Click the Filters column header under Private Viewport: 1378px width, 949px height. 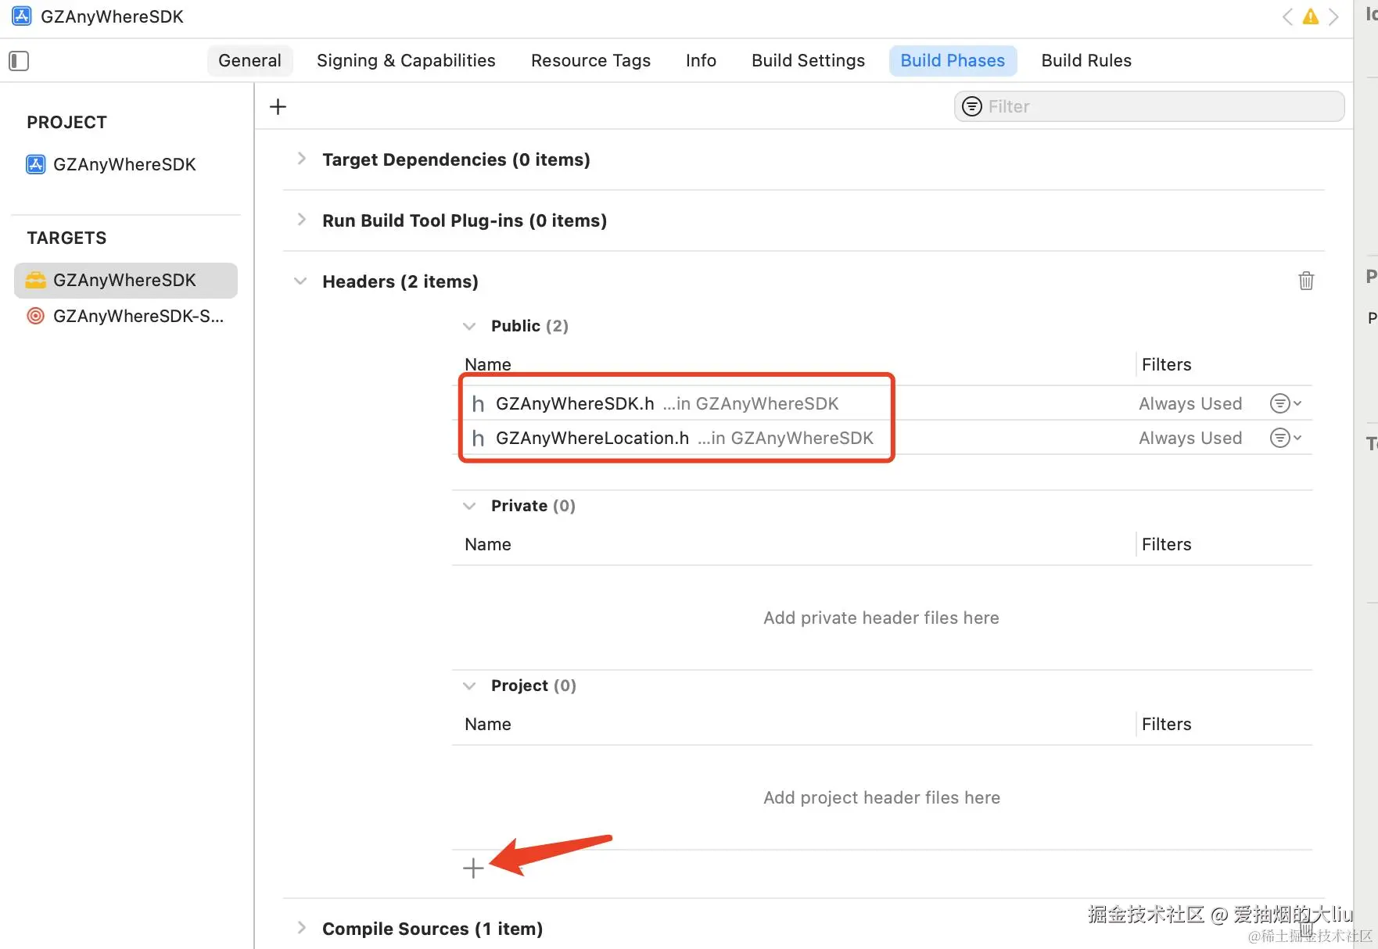point(1166,544)
